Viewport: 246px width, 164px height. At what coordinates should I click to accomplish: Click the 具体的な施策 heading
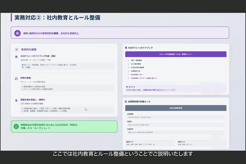[29, 49]
